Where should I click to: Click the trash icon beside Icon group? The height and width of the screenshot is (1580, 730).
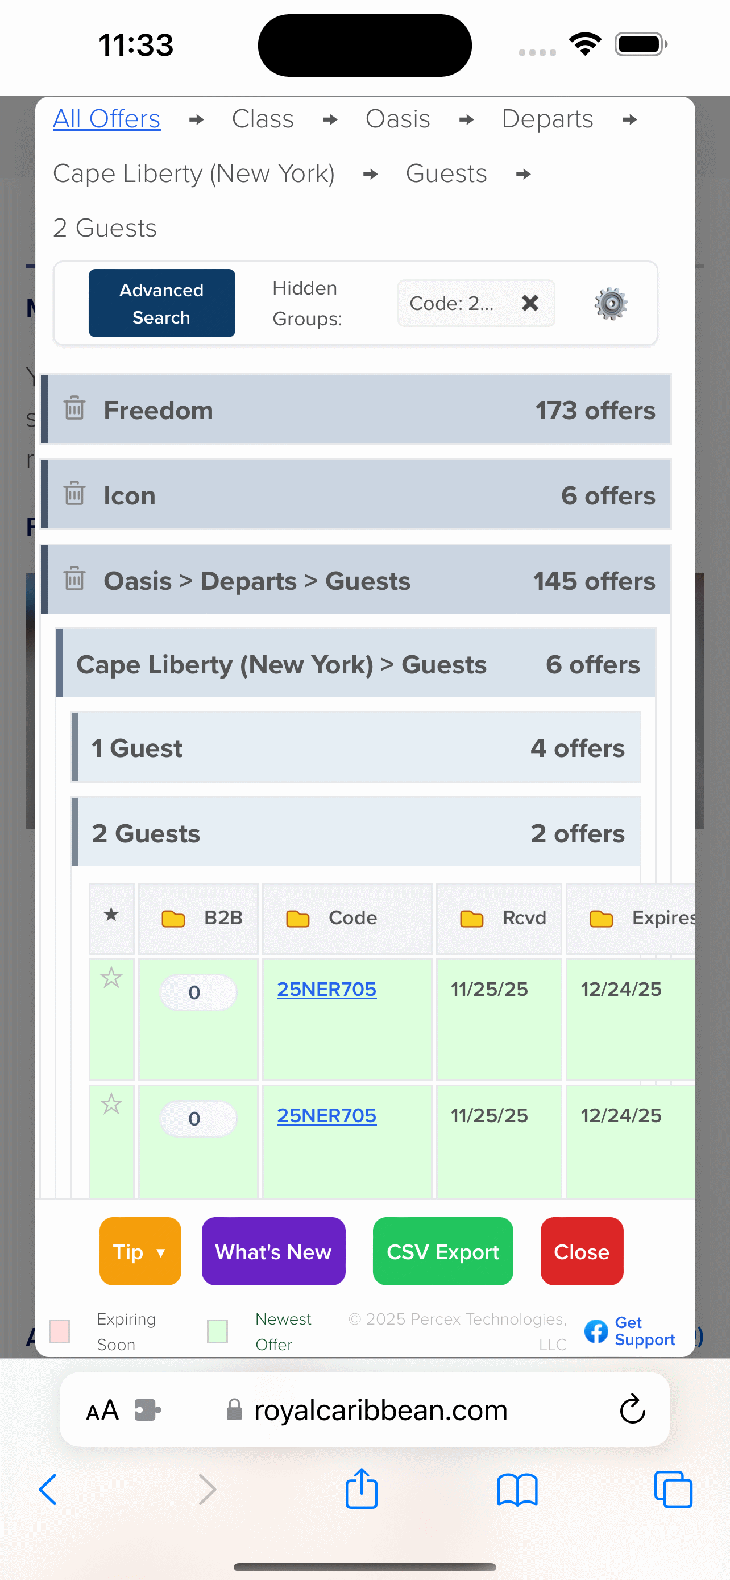pyautogui.click(x=75, y=494)
